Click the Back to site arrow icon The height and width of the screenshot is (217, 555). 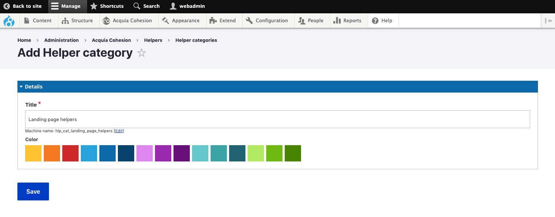7,6
